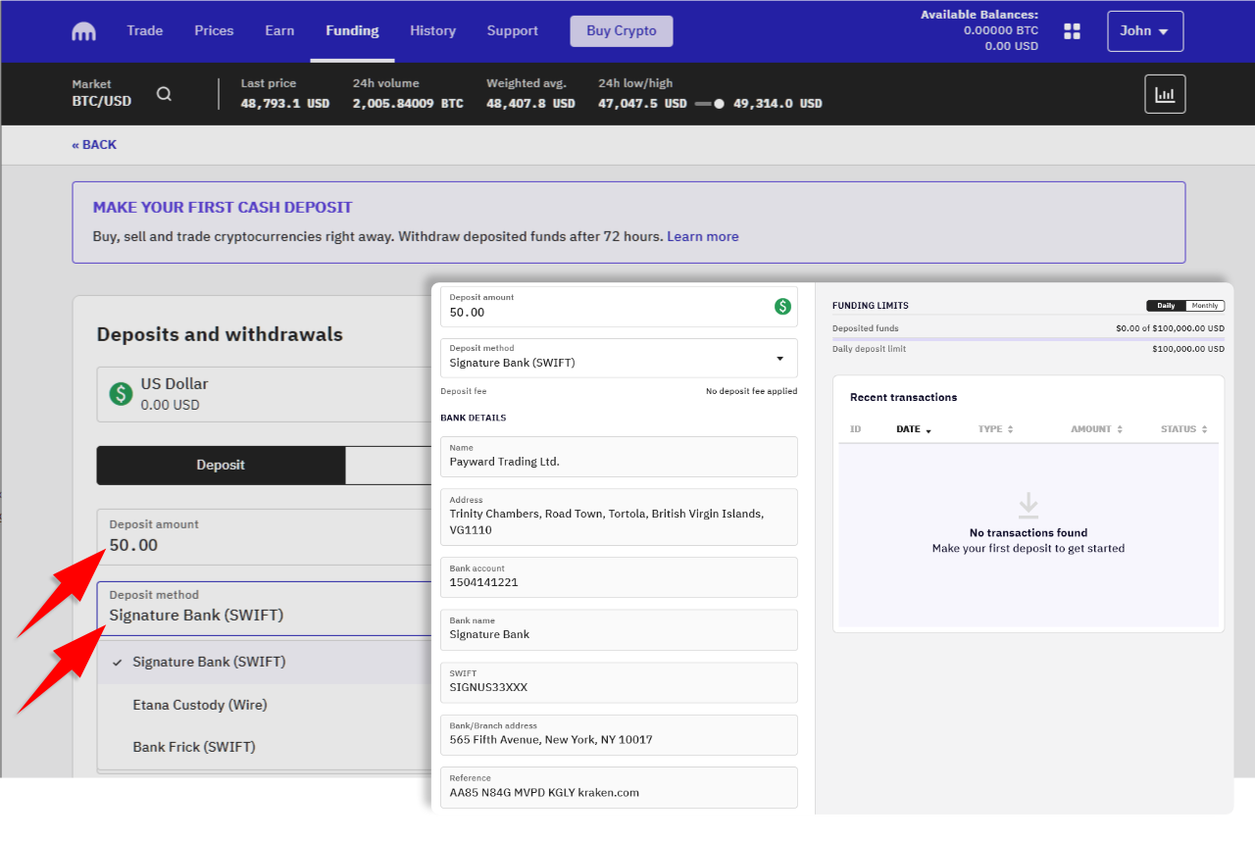Screen dimensions: 1255x841
Task: Open the History page
Action: 432,30
